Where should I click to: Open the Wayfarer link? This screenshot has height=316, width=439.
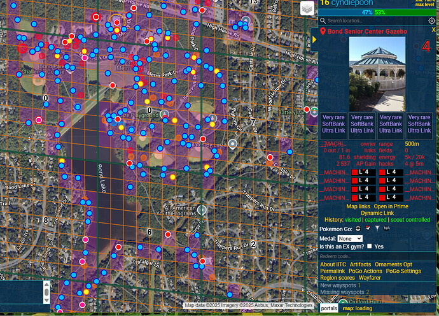click(x=370, y=278)
